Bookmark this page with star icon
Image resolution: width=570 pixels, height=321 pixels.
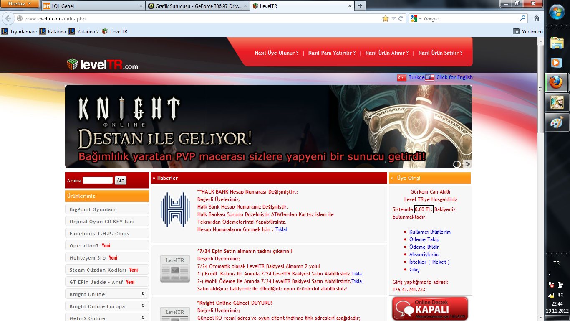coord(386,19)
